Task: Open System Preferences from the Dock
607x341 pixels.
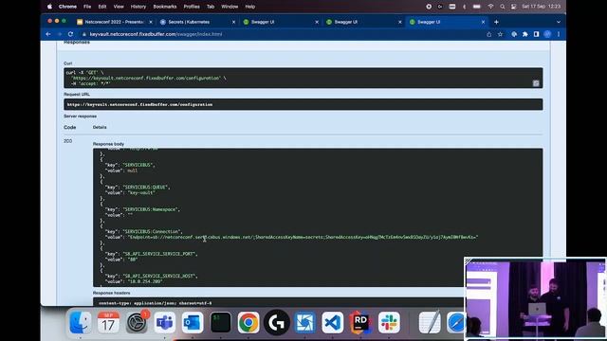Action: pos(137,322)
